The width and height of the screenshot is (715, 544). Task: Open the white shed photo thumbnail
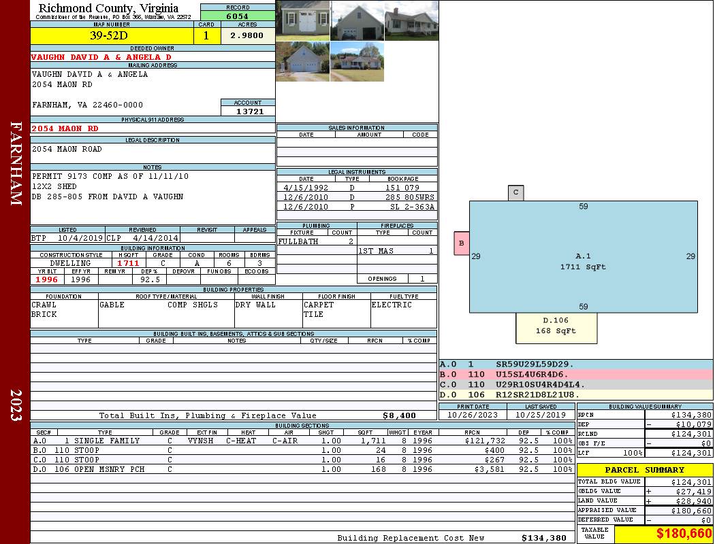(x=303, y=20)
